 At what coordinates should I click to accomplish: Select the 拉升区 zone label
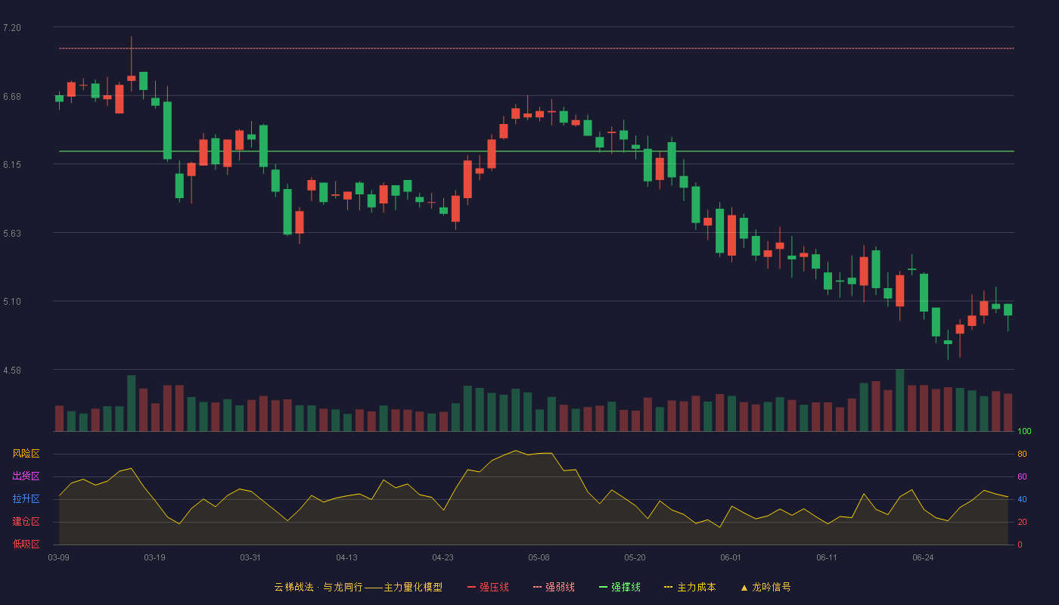pyautogui.click(x=26, y=499)
